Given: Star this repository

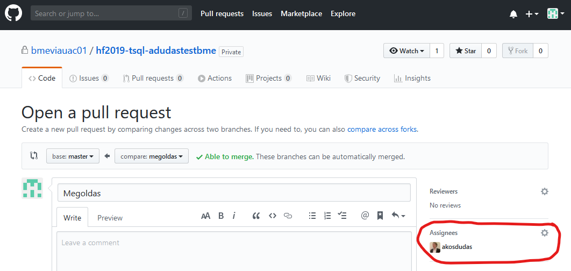Looking at the screenshot, I should (x=466, y=51).
